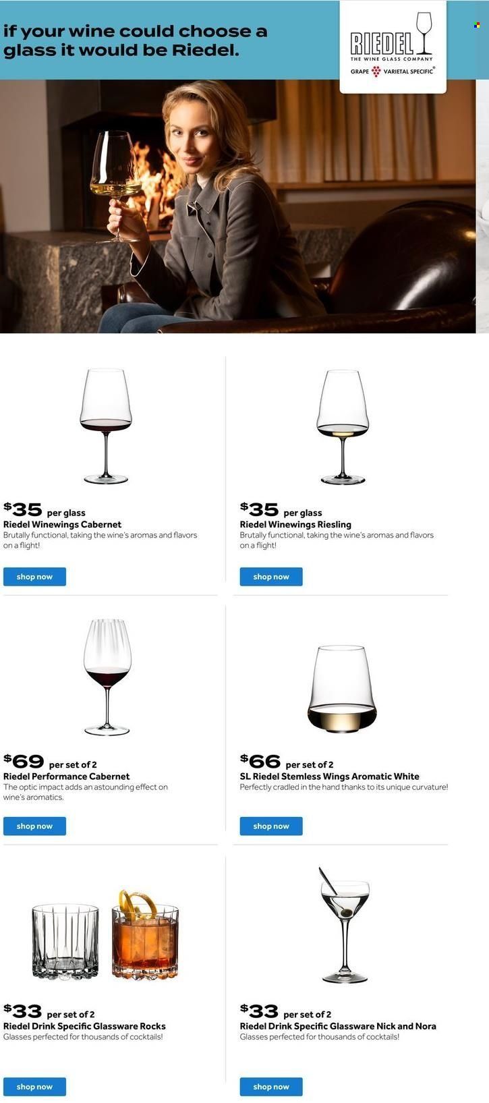This screenshot has height=1103, width=489.
Task: Click Riedel Drink Specific Glassware Rocks title
Action: (x=84, y=1026)
